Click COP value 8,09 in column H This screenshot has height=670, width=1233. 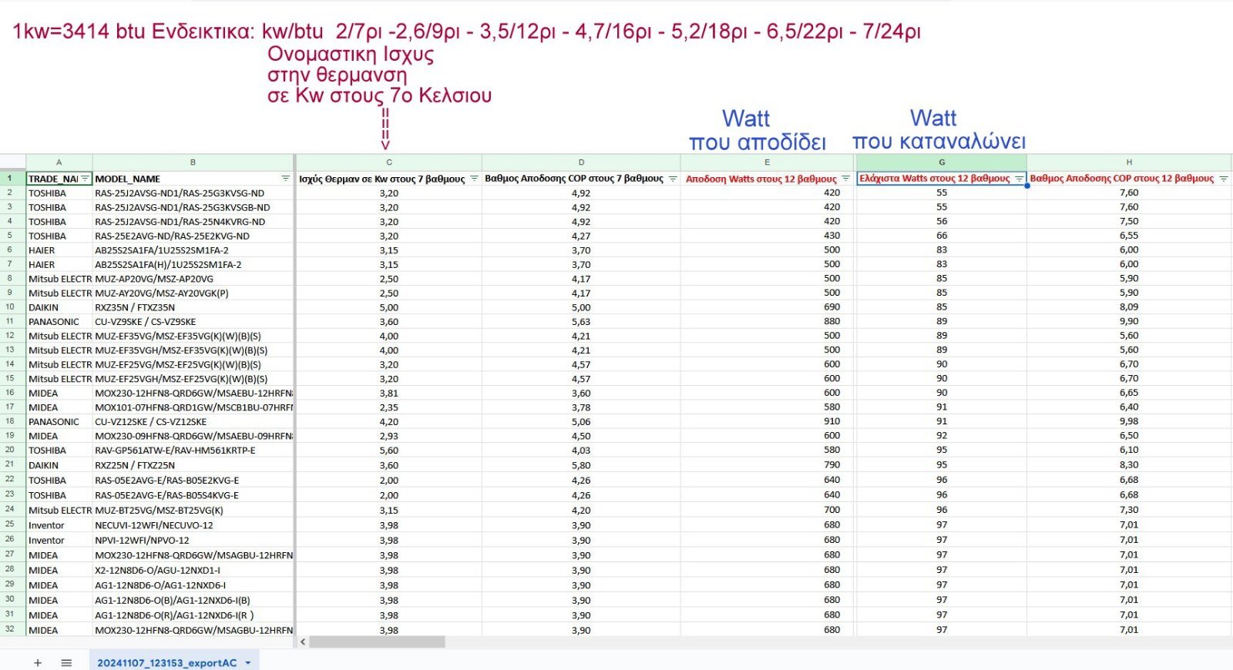pos(1129,307)
